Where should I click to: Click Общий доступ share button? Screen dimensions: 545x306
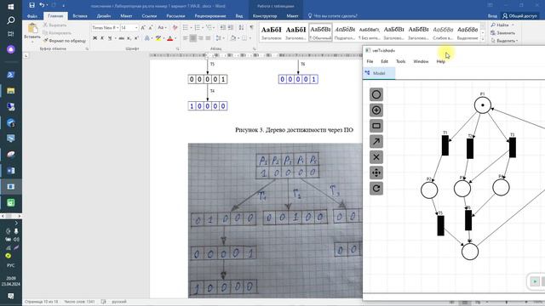[x=520, y=16]
